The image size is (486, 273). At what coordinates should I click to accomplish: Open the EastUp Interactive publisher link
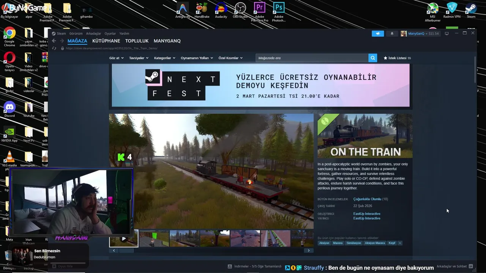367,218
